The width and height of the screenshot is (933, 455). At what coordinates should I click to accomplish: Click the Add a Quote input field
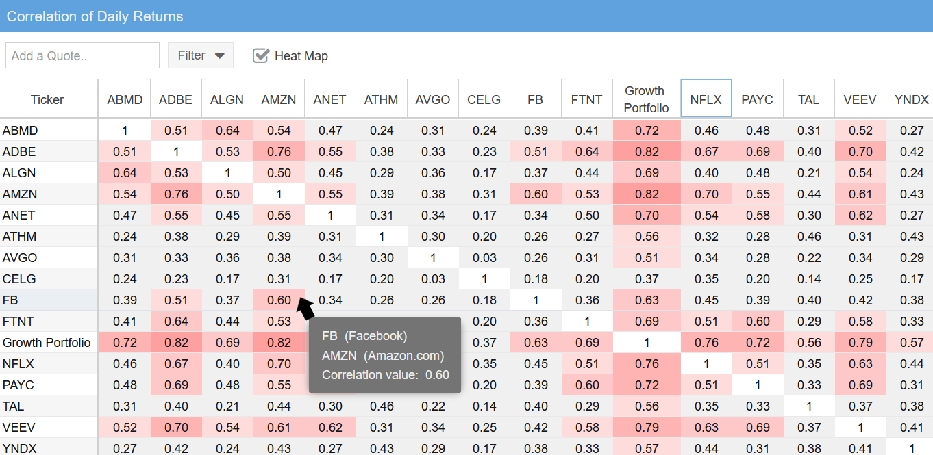pyautogui.click(x=82, y=55)
